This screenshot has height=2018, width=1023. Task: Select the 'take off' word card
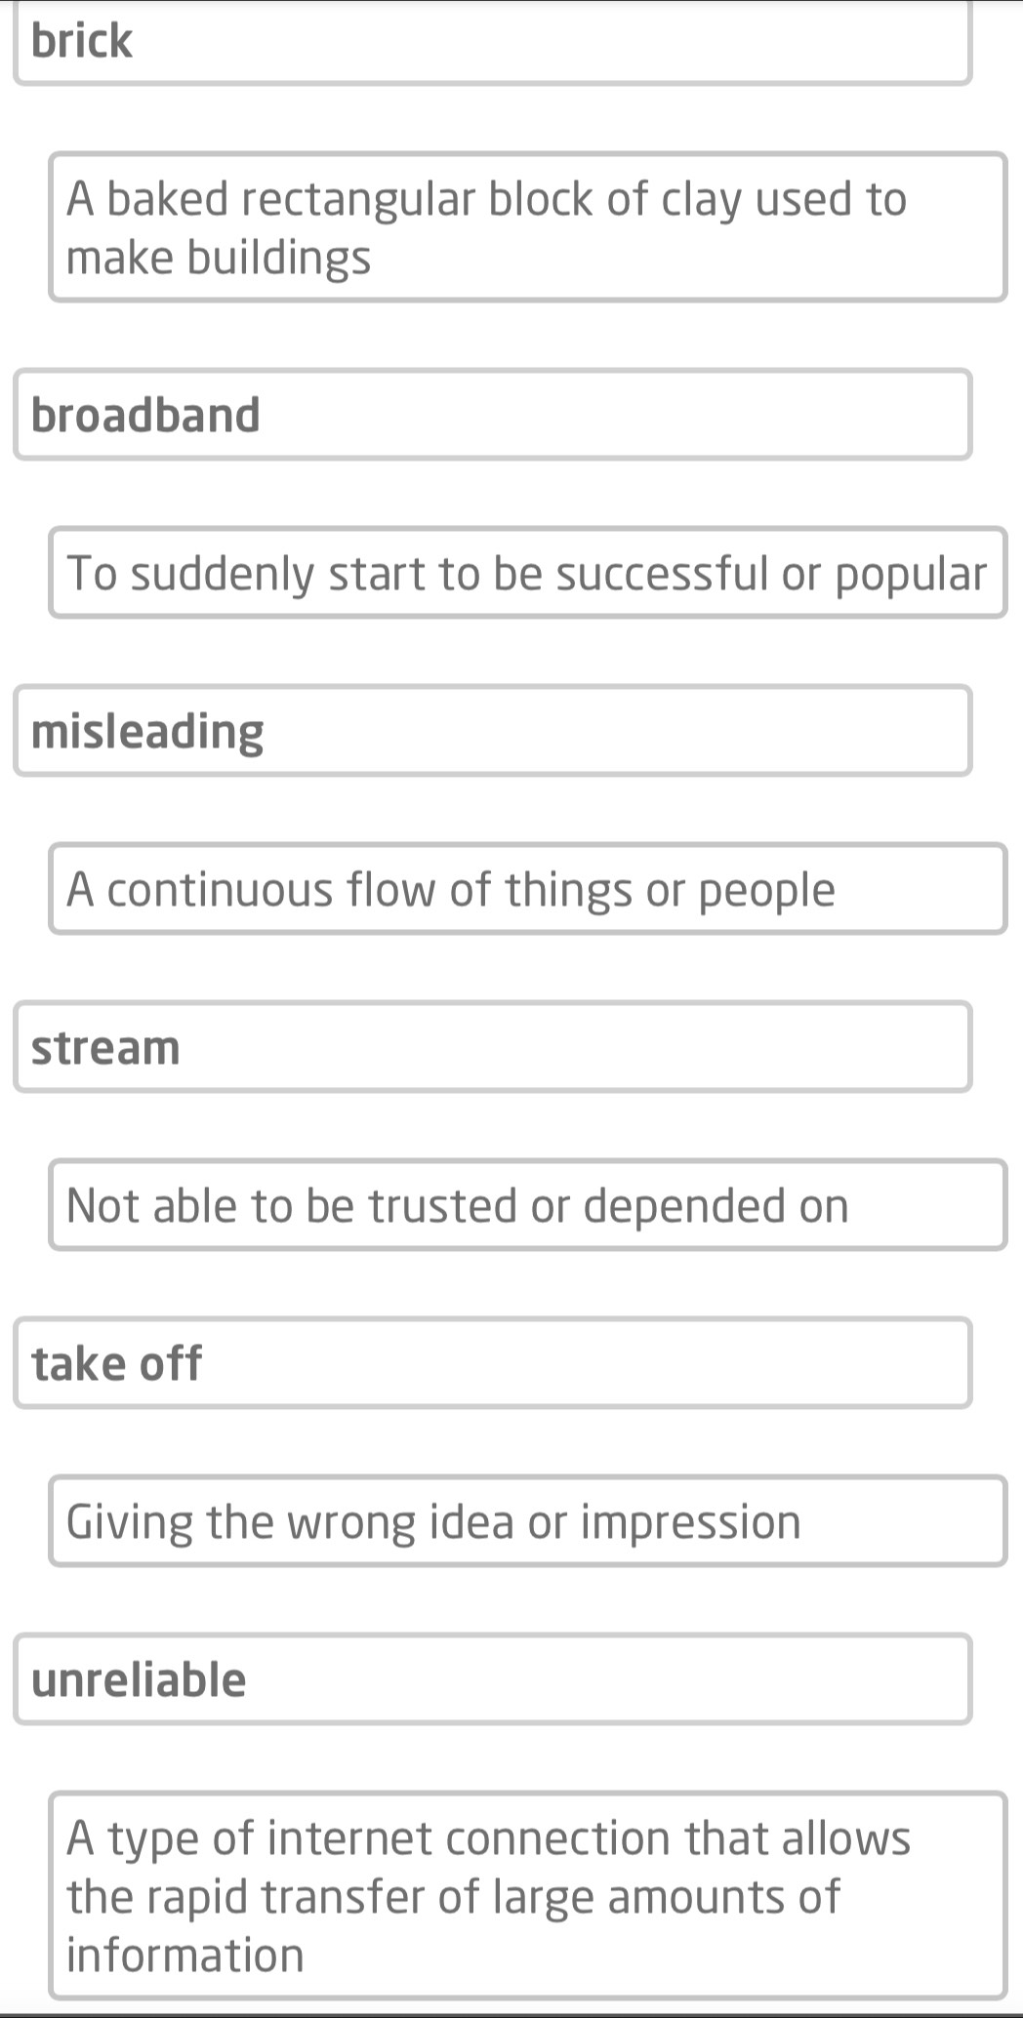(x=493, y=1363)
